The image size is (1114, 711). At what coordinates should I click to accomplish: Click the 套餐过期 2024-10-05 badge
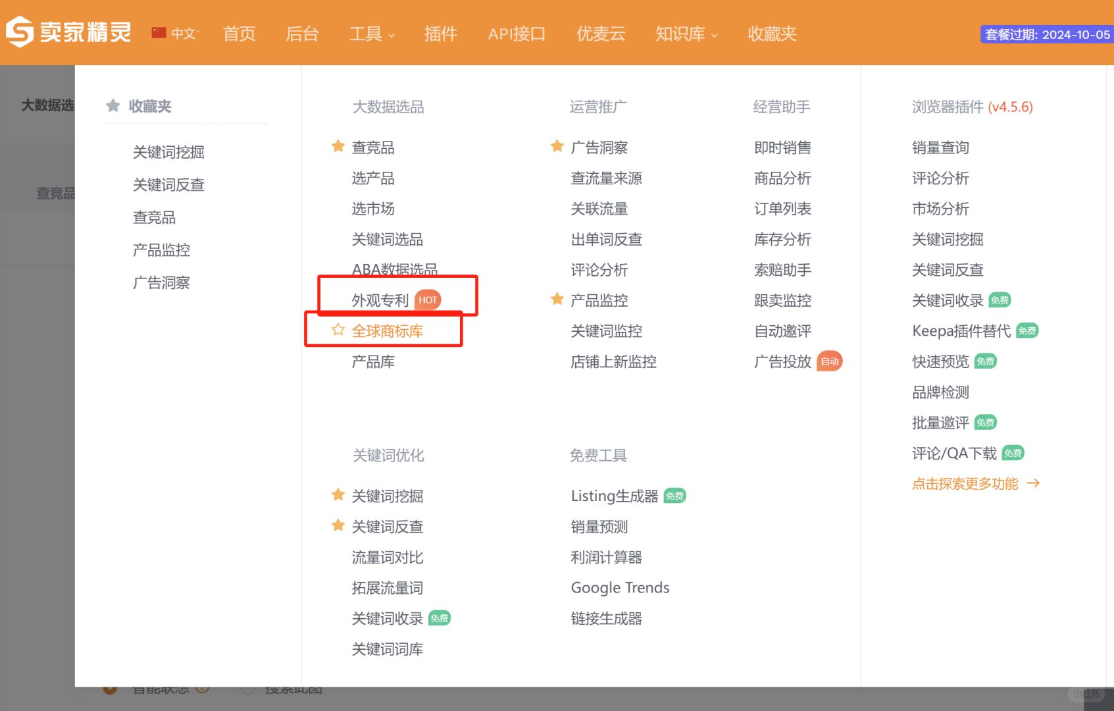pyautogui.click(x=1047, y=34)
